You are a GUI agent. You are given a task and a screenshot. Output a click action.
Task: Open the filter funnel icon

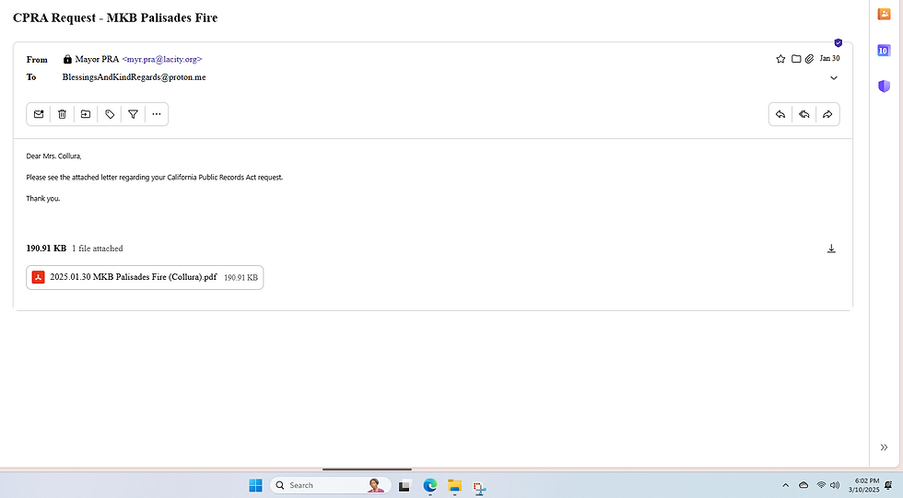[133, 114]
